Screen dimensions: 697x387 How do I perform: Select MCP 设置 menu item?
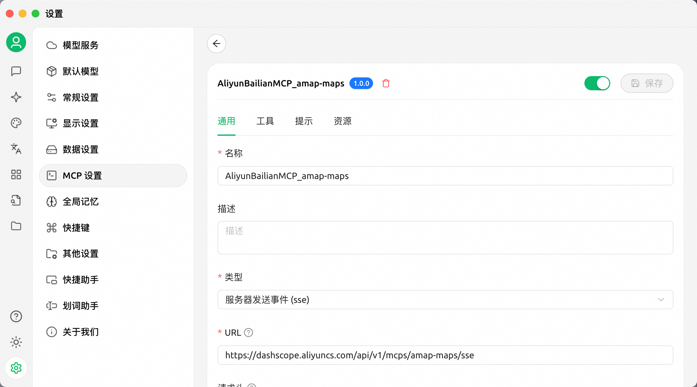(113, 176)
